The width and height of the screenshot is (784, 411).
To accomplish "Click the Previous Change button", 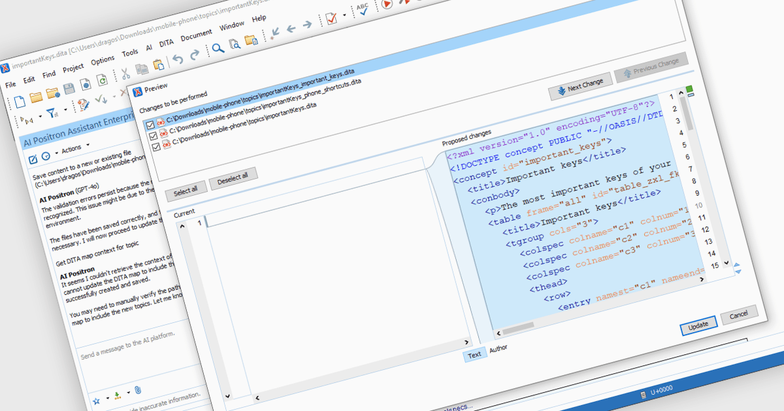I will 651,67.
